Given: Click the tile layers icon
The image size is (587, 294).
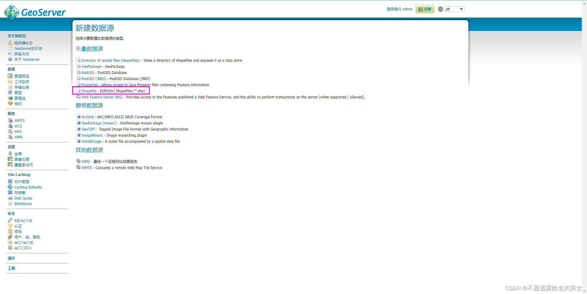Looking at the screenshot, I should [x=10, y=182].
